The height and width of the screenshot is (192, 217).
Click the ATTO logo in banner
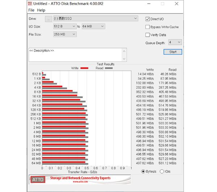pos(38,180)
